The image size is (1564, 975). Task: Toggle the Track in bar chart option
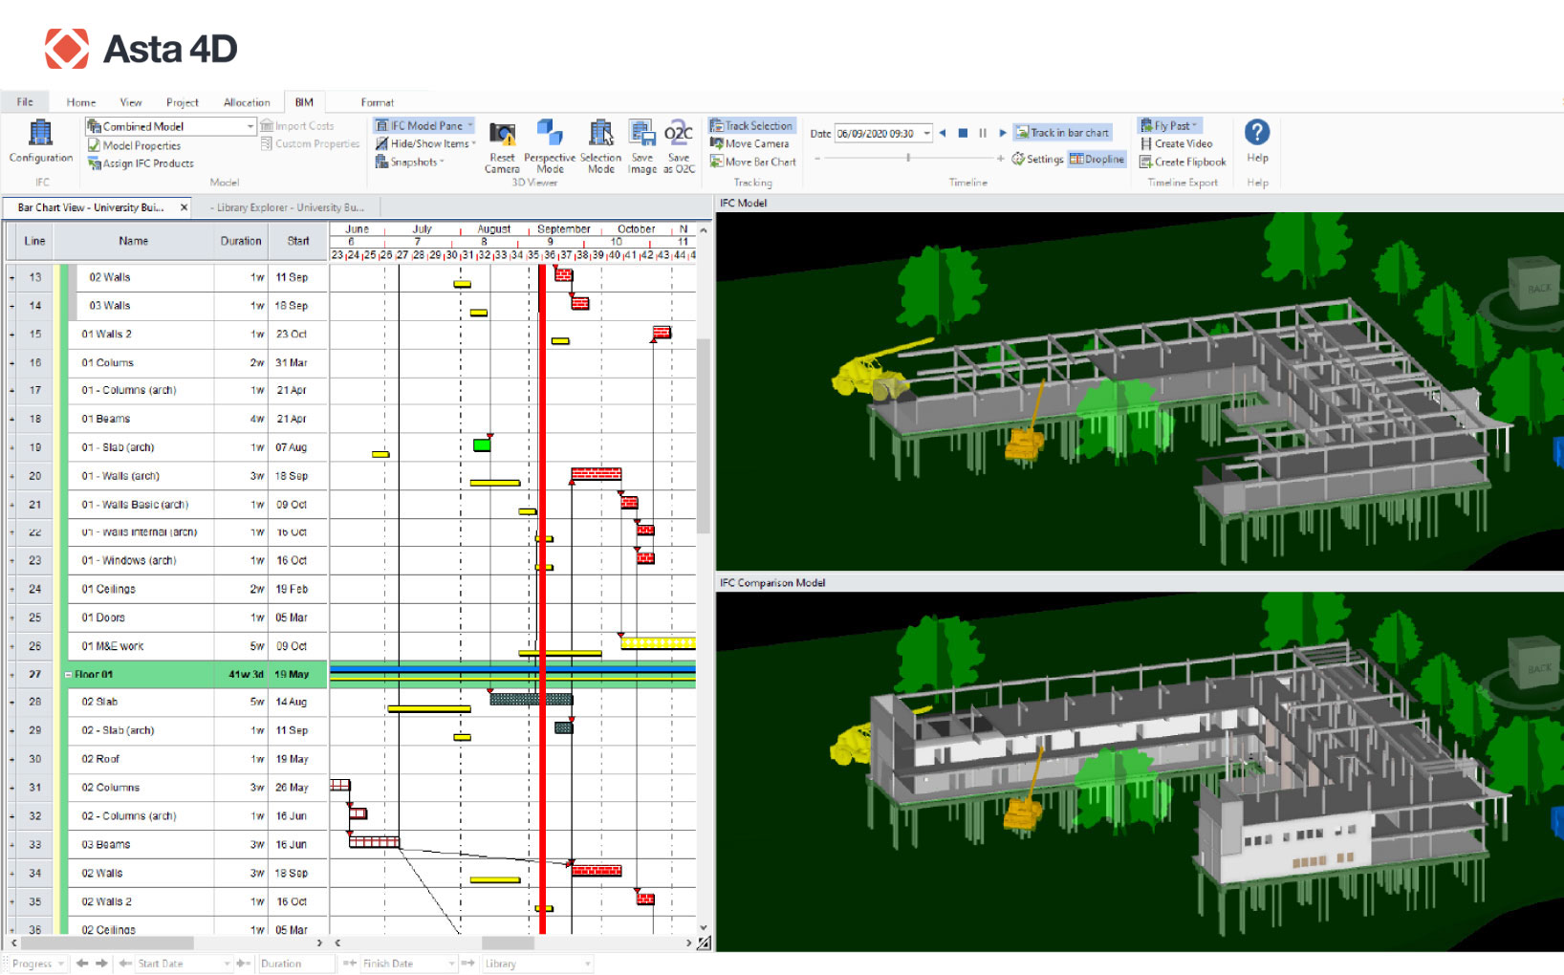[1063, 133]
